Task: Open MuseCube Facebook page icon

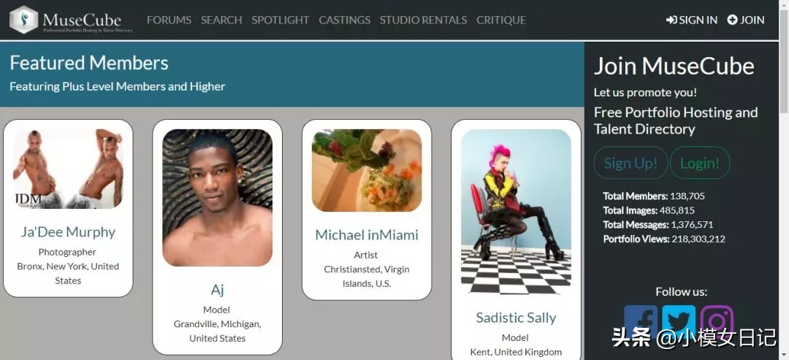Action: point(641,321)
